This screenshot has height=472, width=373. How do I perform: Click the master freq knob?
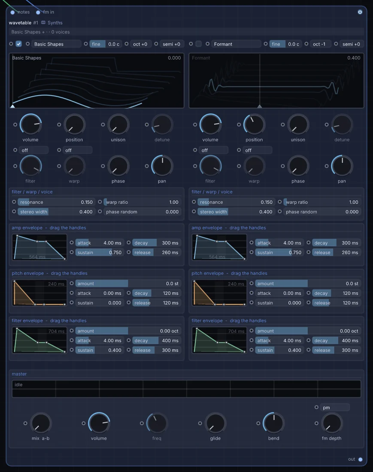157,423
